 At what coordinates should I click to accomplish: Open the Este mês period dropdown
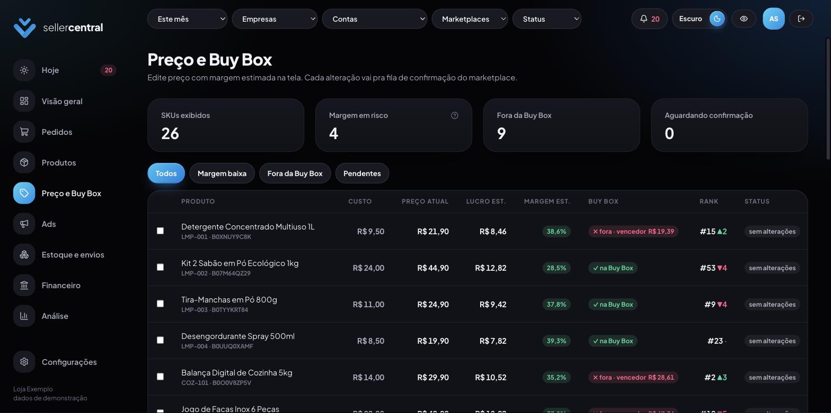pyautogui.click(x=187, y=19)
